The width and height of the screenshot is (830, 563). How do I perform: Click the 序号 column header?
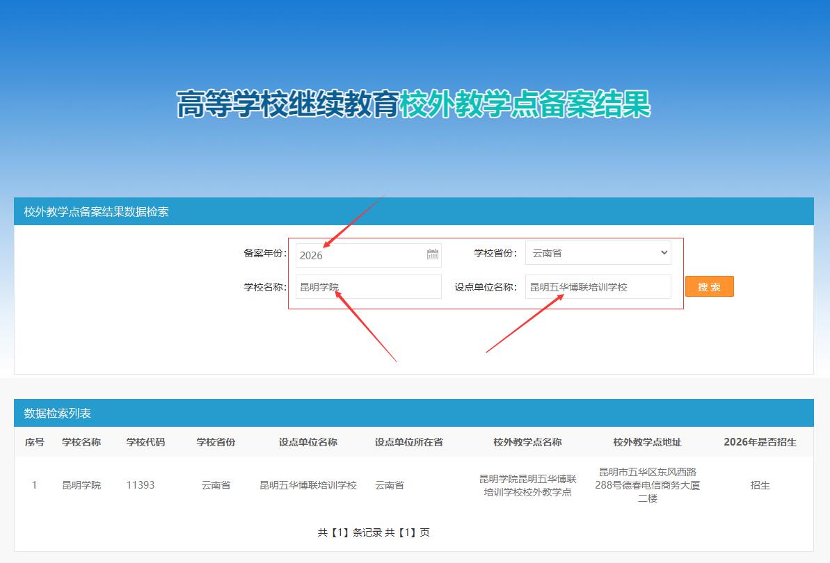point(34,442)
